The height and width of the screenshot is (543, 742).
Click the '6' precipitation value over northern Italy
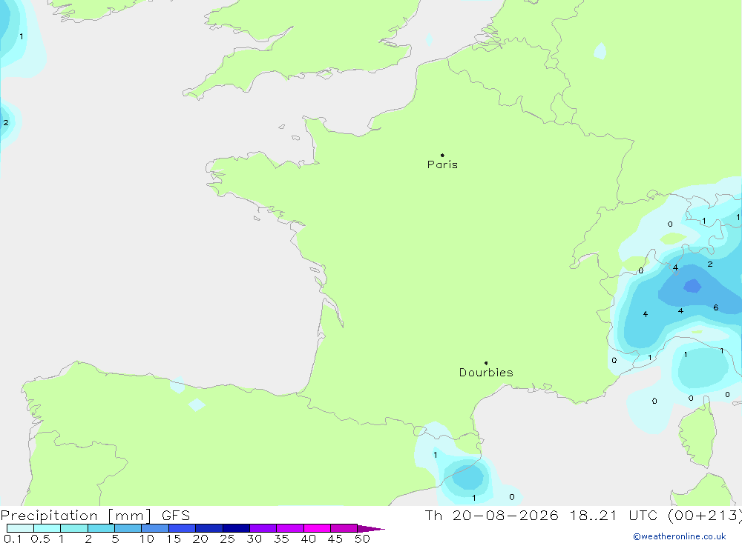(715, 307)
